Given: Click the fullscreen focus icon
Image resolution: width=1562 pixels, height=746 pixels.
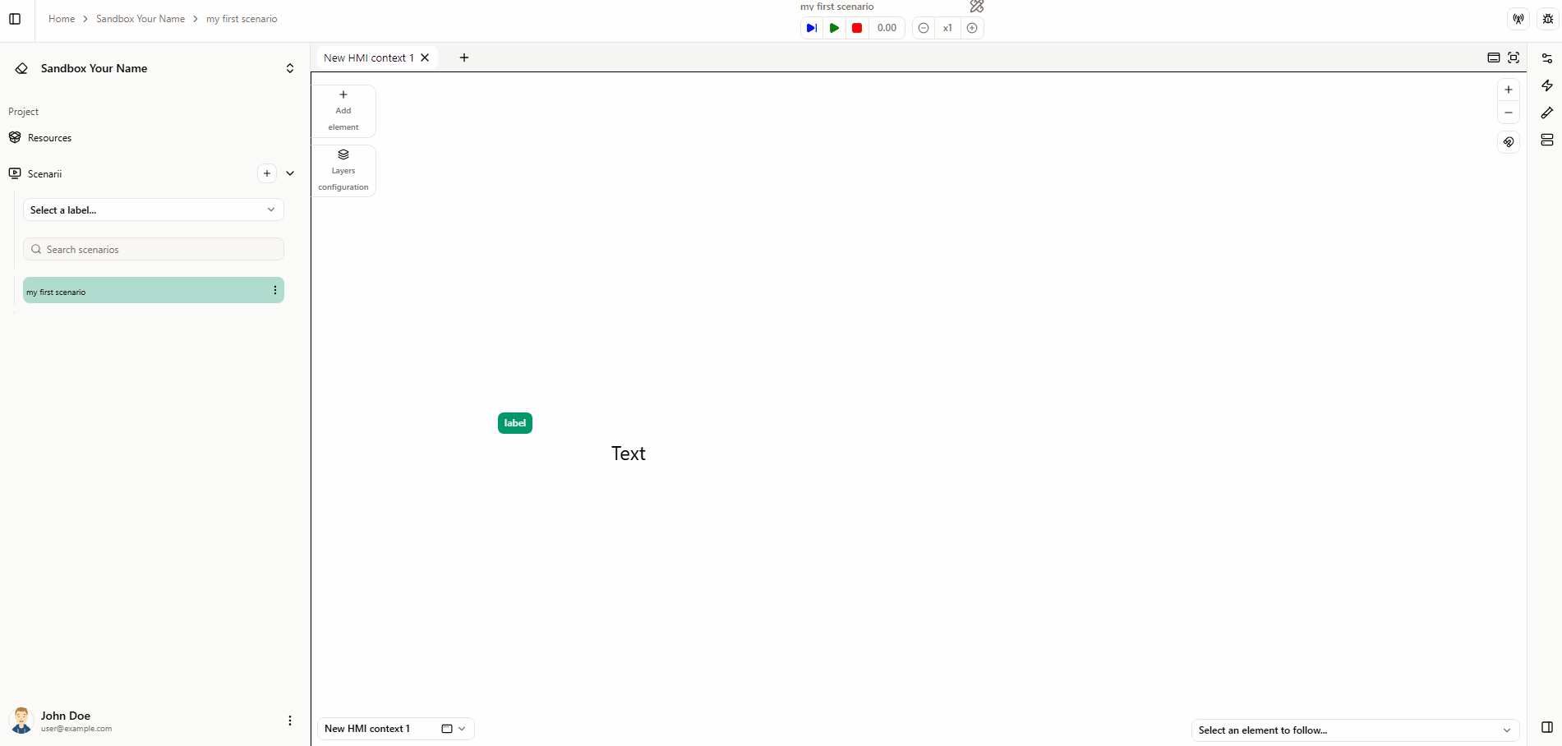Looking at the screenshot, I should tap(1514, 58).
